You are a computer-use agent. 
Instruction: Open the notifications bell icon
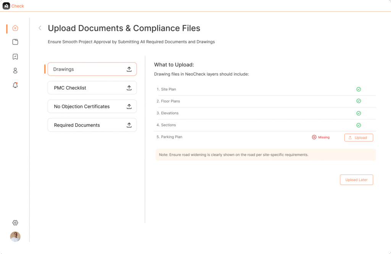click(15, 85)
